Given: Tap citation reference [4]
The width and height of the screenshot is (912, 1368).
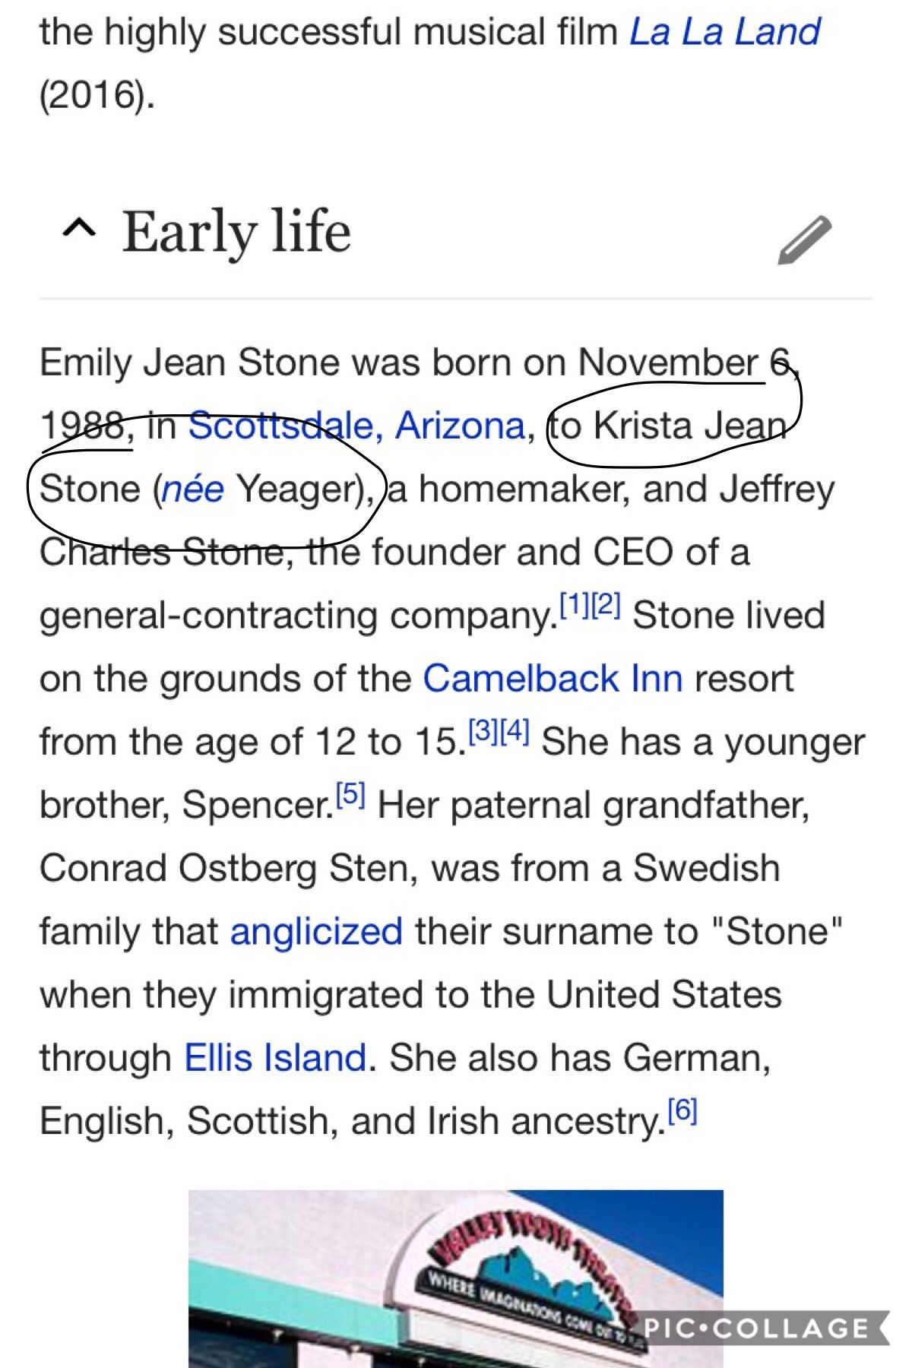Looking at the screenshot, I should 515,731.
